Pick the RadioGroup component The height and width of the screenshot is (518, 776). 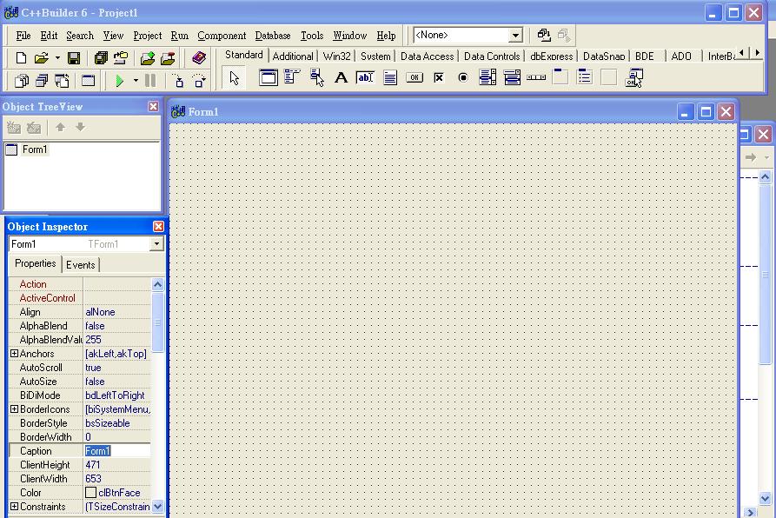click(585, 77)
